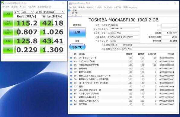Click status icon for attribute 03 スピンアップ時間

point(71,62)
